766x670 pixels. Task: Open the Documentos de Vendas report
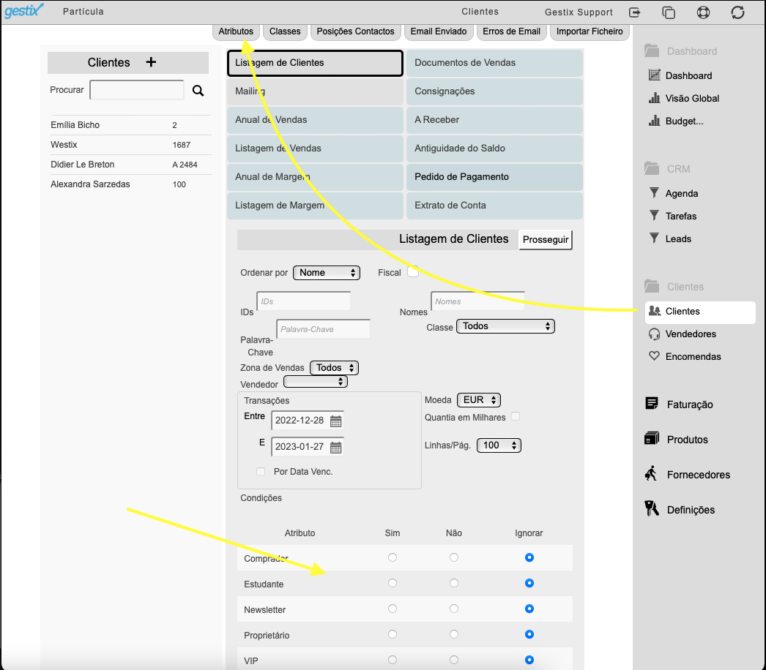coord(494,63)
